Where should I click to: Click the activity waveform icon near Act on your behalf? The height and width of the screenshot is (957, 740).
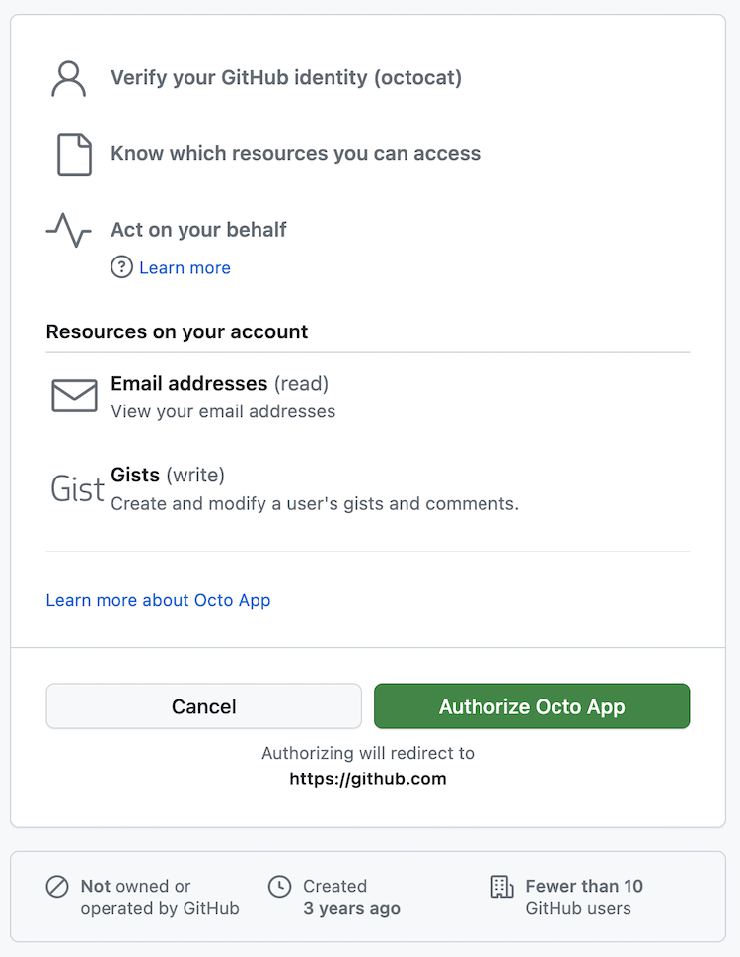(x=67, y=229)
